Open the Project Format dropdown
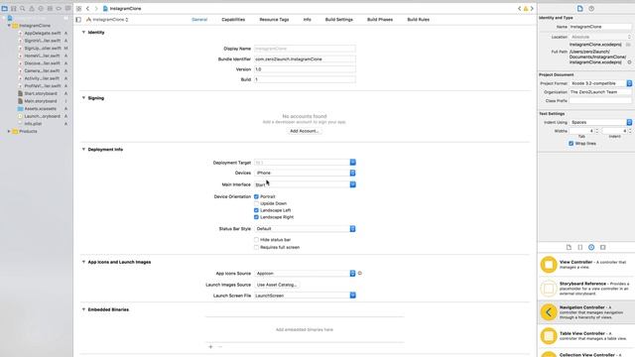 600,83
